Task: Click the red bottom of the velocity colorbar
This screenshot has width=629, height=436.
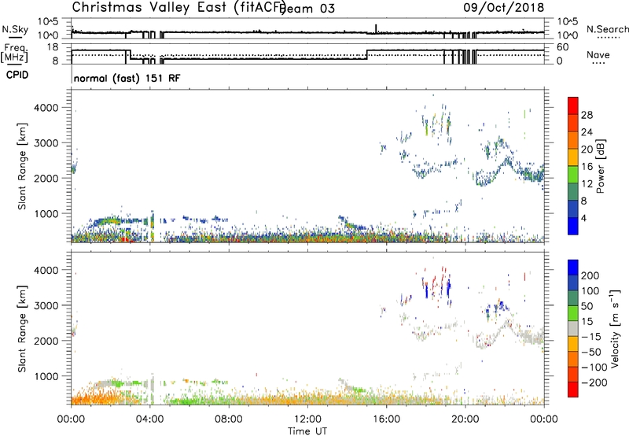Action: coord(573,390)
